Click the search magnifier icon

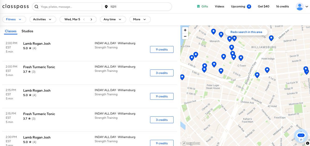[x=36, y=7]
